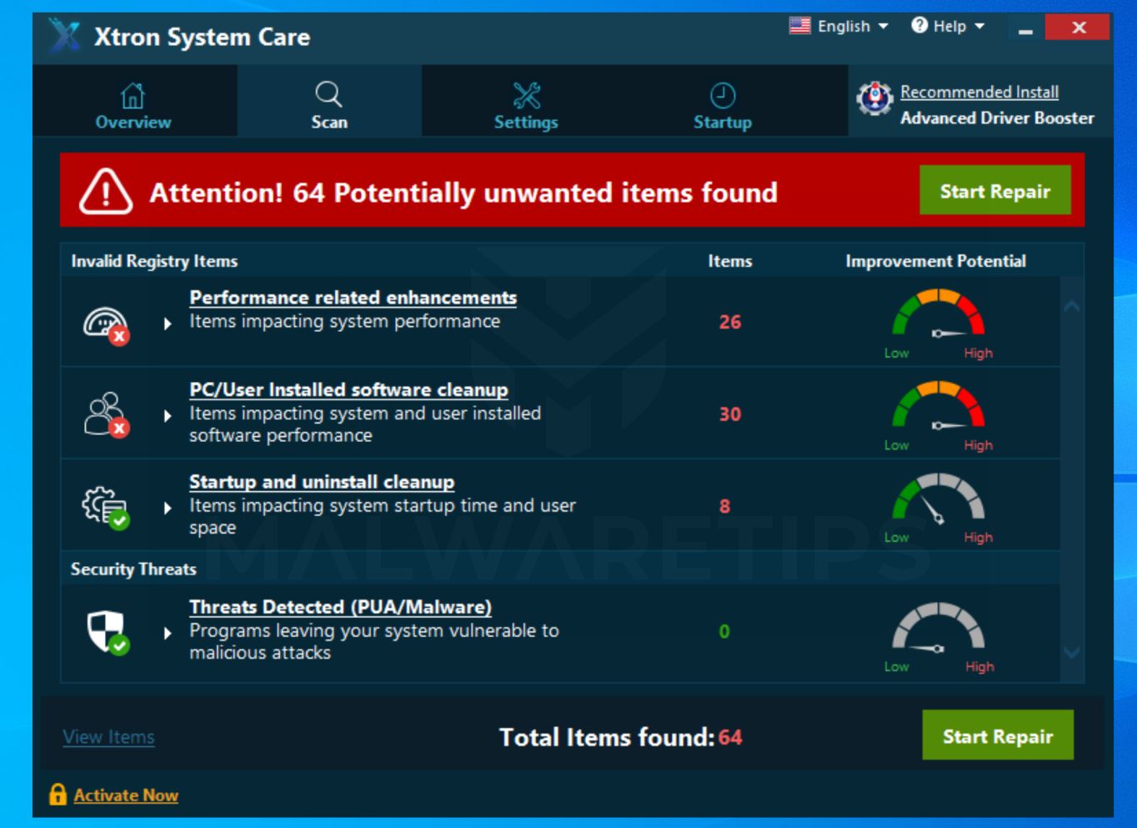The image size is (1137, 828).
Task: Click the padlock icon beside Activate Now
Action: point(58,794)
